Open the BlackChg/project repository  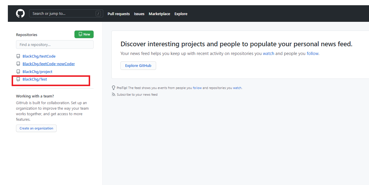[x=38, y=72]
